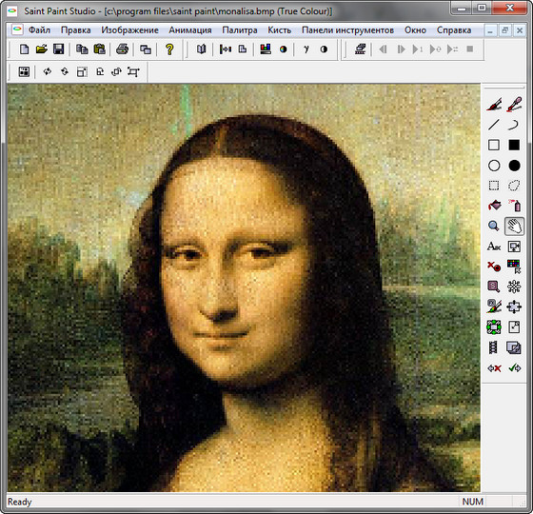533x514 pixels.
Task: Click the Save floppy disk icon
Action: point(59,49)
